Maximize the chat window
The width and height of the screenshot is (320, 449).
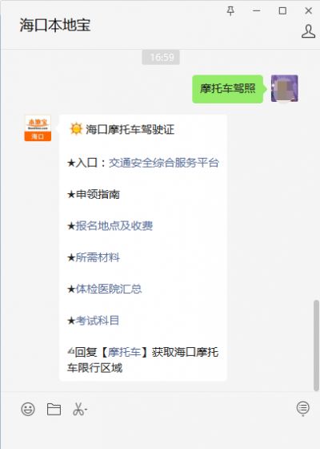coord(282,11)
